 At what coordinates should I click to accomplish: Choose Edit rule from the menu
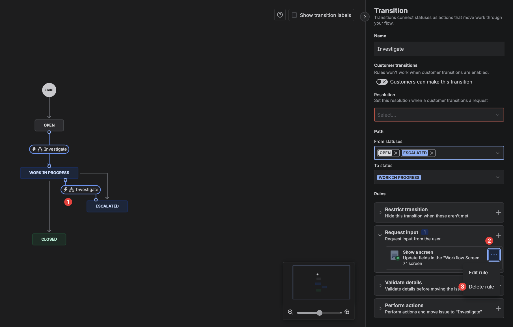point(478,273)
